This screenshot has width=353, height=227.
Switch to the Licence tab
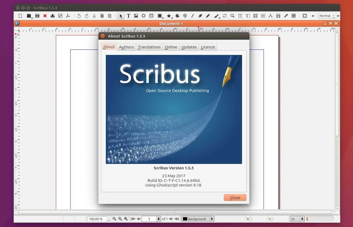(x=208, y=47)
